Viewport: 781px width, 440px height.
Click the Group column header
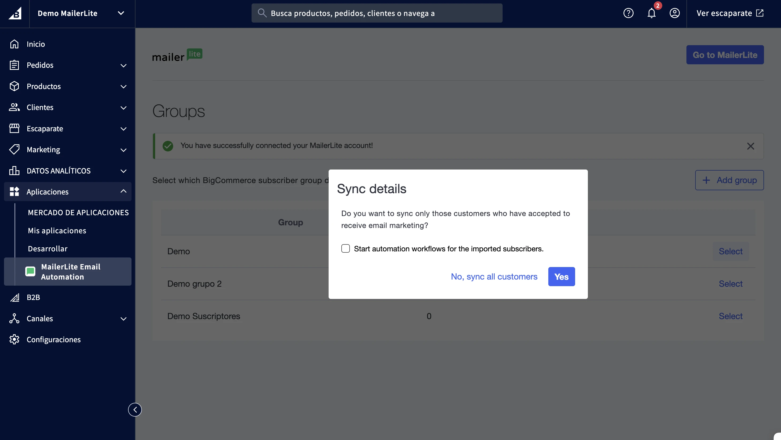pos(290,222)
